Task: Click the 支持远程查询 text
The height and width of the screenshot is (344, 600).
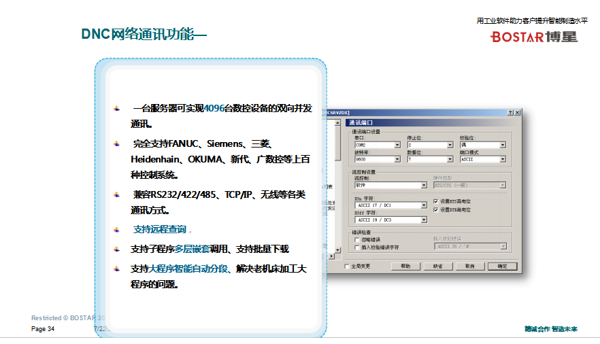Action: tap(160, 229)
